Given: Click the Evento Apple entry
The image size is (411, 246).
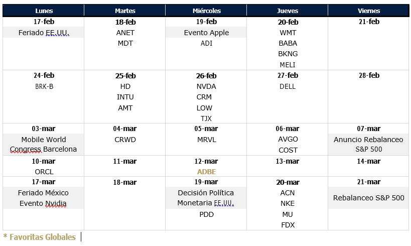Looking at the screenshot, I should (206, 33).
